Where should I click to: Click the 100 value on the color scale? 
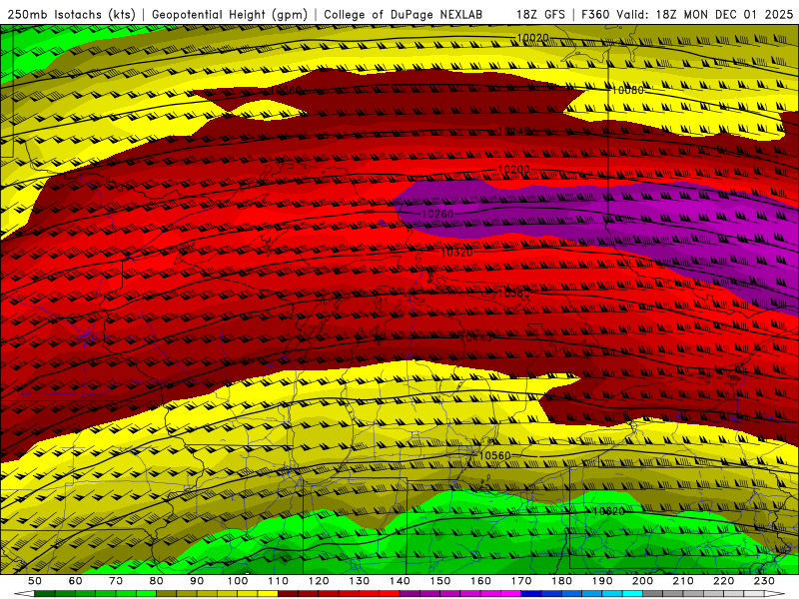238,581
